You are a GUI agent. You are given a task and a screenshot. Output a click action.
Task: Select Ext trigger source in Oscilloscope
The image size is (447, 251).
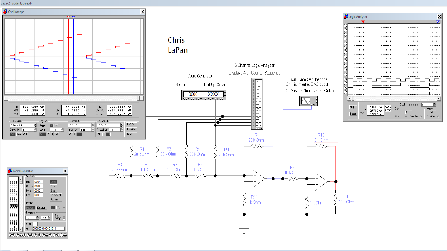click(x=56, y=134)
